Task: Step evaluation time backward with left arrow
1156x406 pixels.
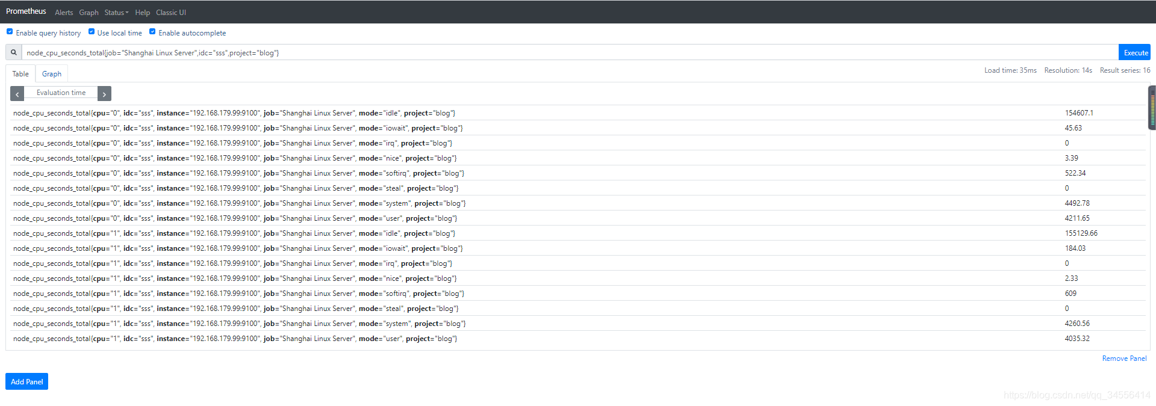Action: coord(17,94)
